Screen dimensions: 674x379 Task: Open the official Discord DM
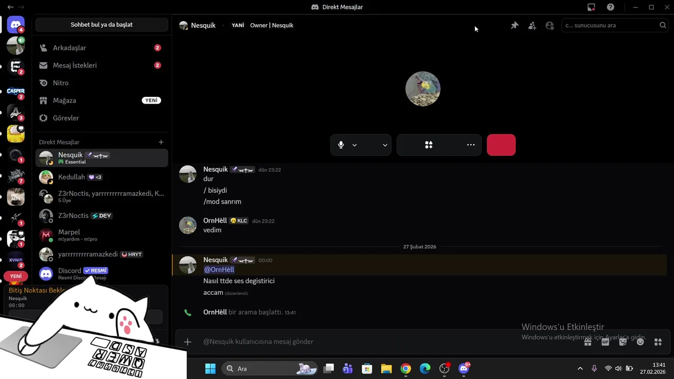point(102,273)
